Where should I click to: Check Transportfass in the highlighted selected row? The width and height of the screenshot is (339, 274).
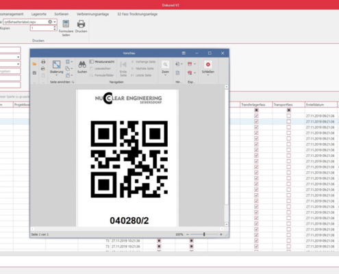[x=289, y=121]
